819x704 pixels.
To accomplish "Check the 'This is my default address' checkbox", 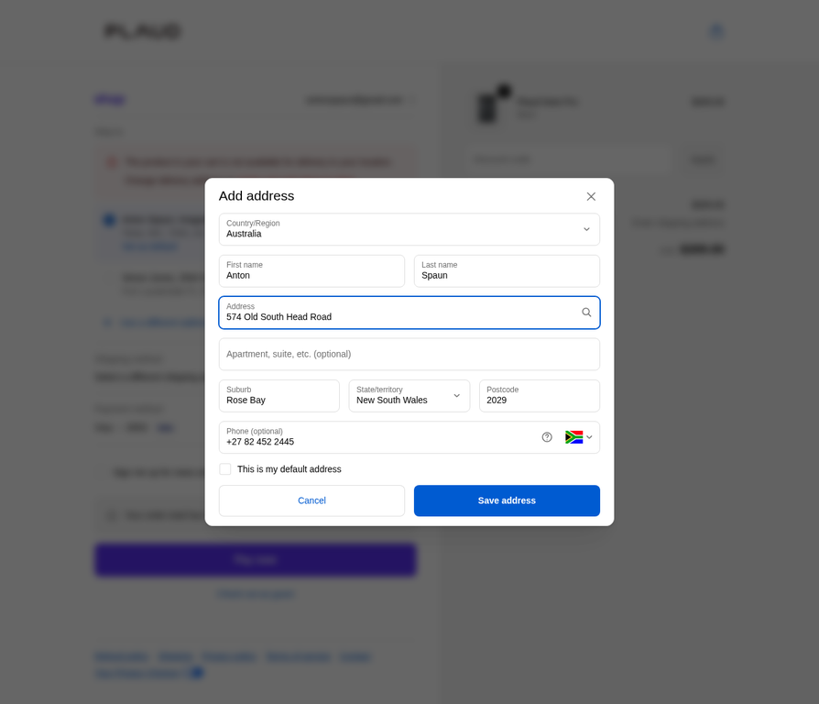I will (x=224, y=468).
